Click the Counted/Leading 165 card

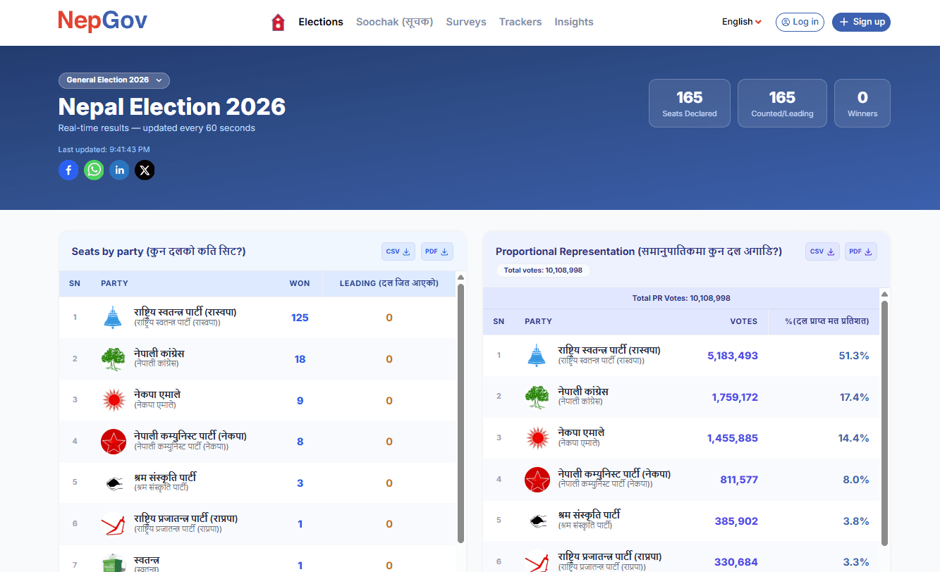pos(782,103)
